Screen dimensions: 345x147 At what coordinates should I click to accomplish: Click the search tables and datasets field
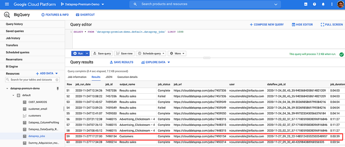pyautogui.click(x=32, y=80)
